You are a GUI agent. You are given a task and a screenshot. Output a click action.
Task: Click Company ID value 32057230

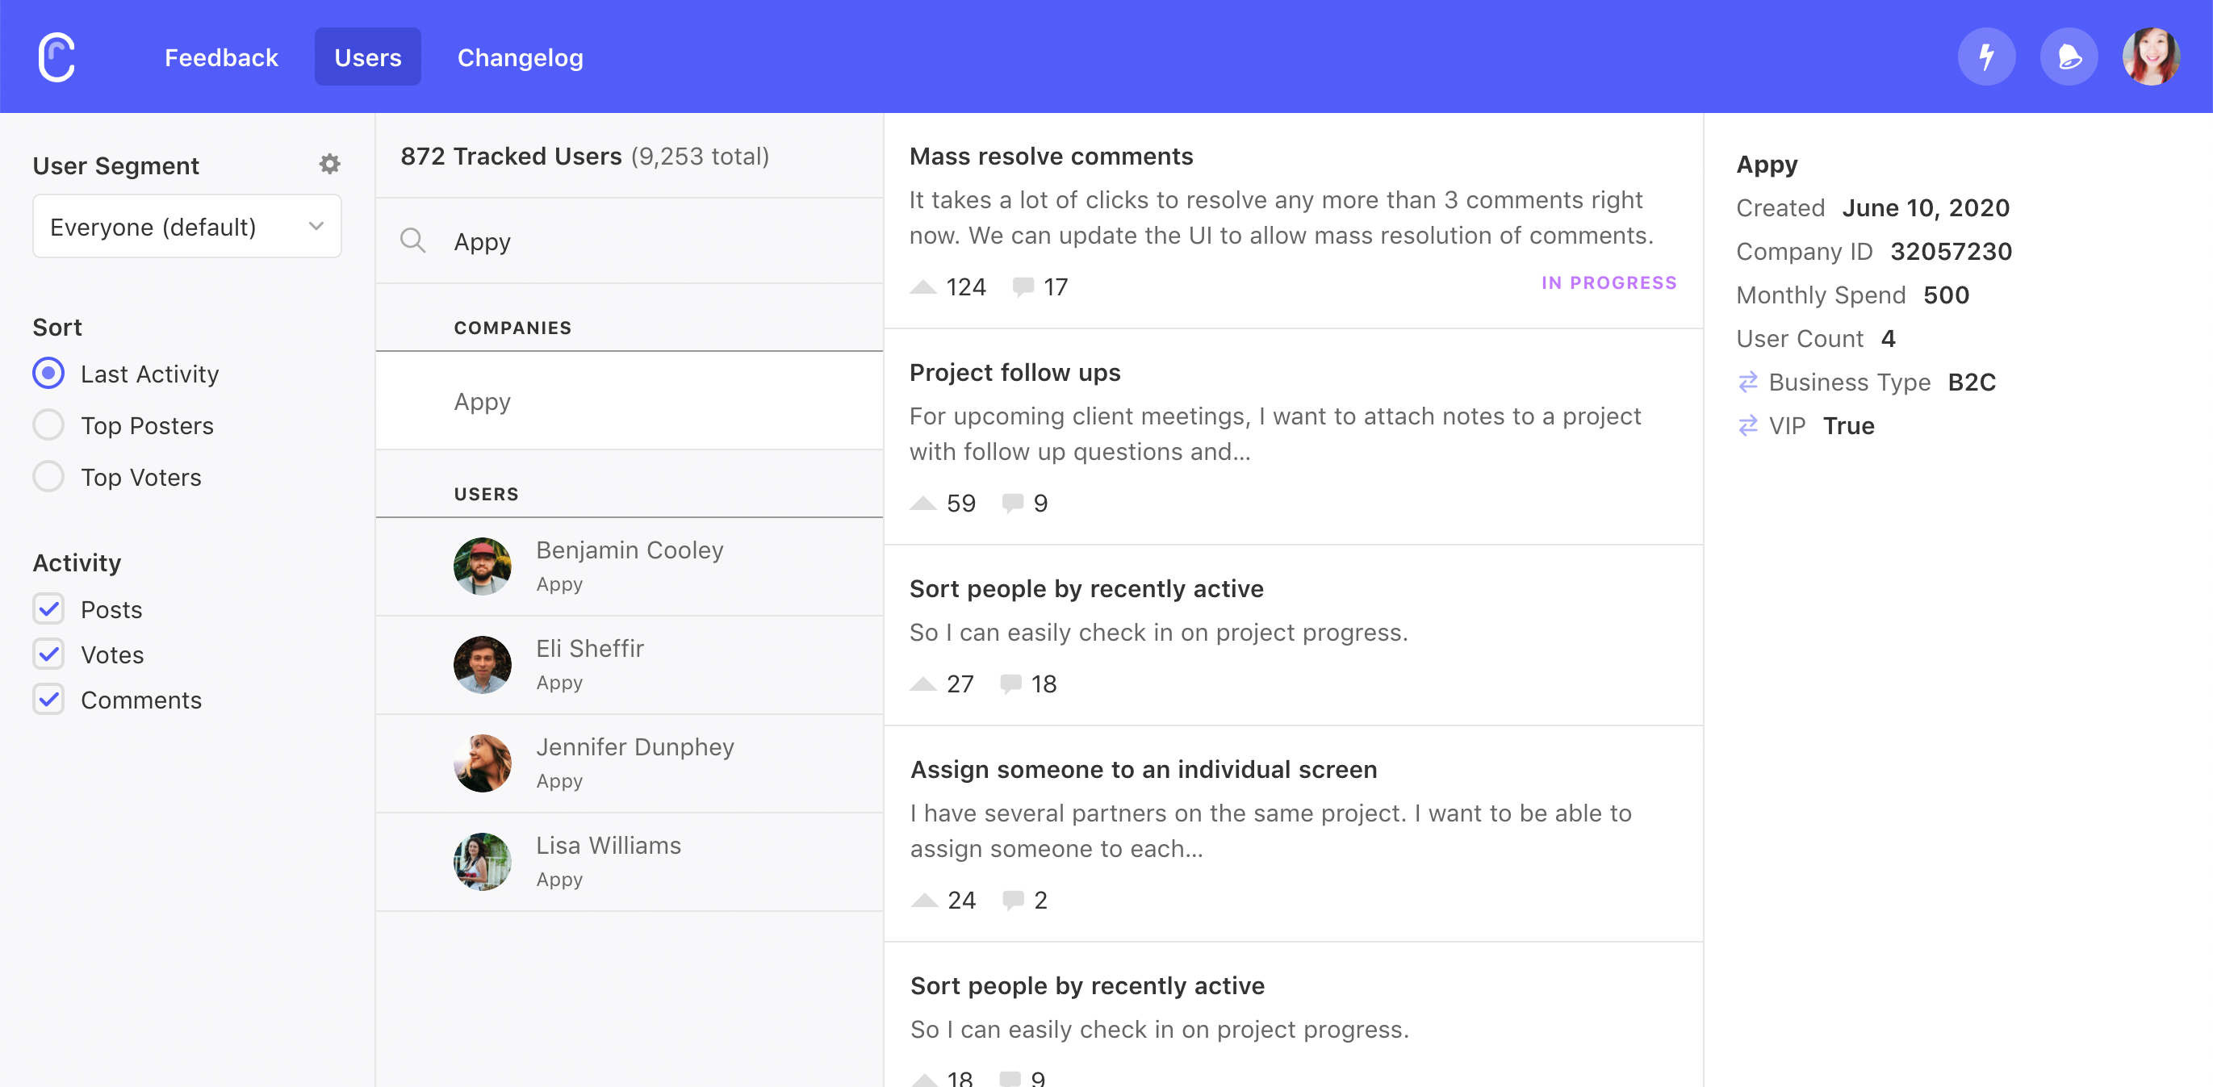pos(1951,252)
